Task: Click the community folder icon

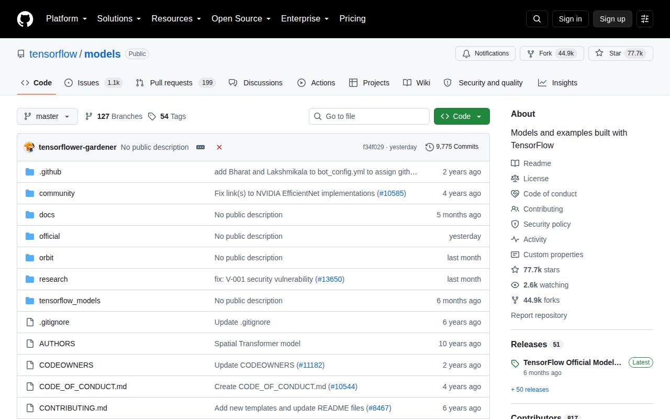Action: coord(30,193)
